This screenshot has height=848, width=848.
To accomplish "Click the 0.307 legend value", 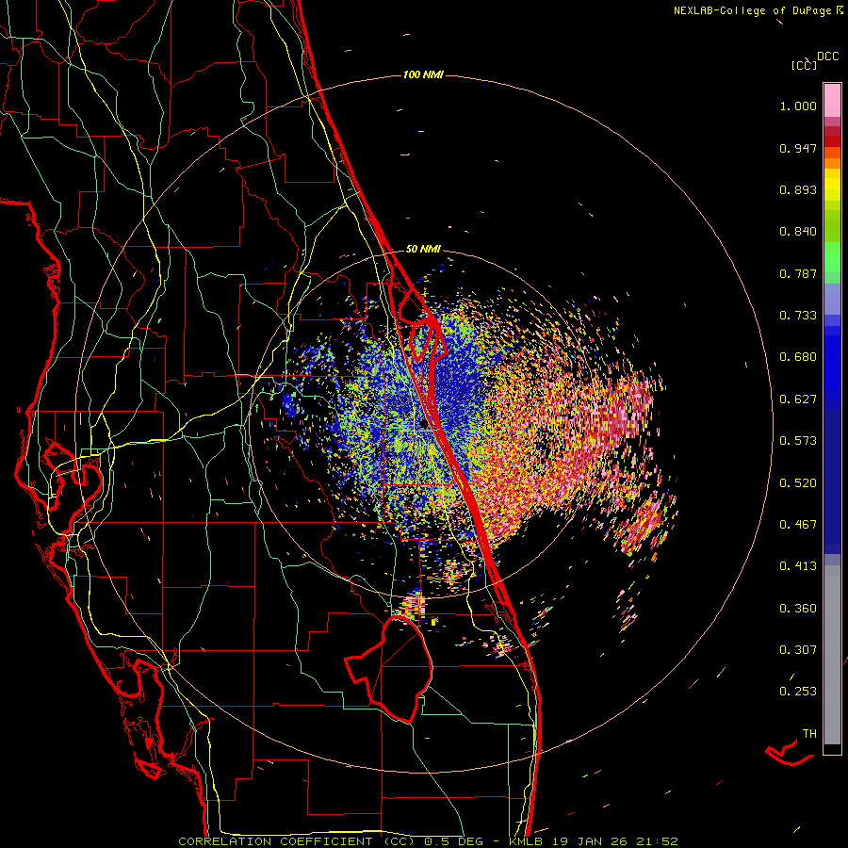I will point(798,650).
